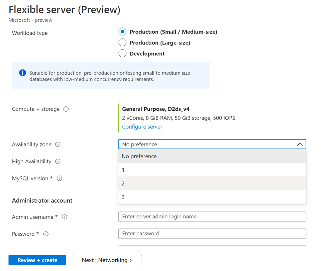Open the ellipsis more options menu
Image resolution: width=334 pixels, height=271 pixels.
(x=134, y=10)
